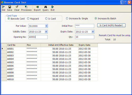Choose Increase By Batch option
Screen dimensions: 132x95
pos(96,18)
